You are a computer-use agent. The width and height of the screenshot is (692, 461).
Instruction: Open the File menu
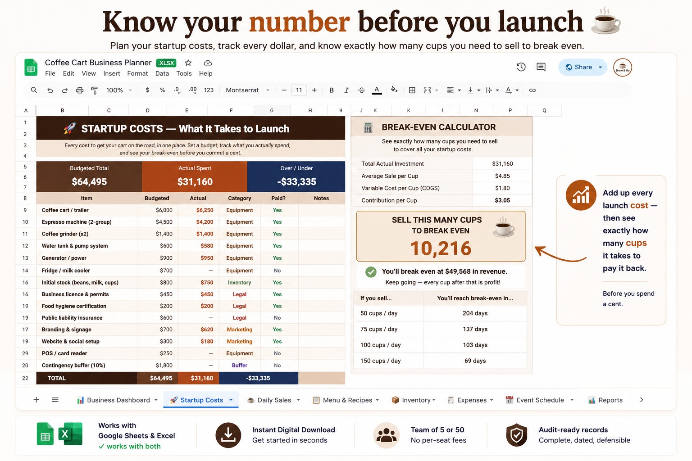pyautogui.click(x=50, y=73)
